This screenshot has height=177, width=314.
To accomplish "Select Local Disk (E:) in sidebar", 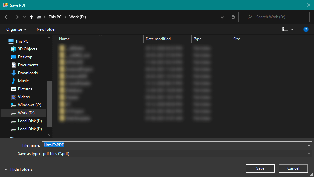I will [x=30, y=121].
